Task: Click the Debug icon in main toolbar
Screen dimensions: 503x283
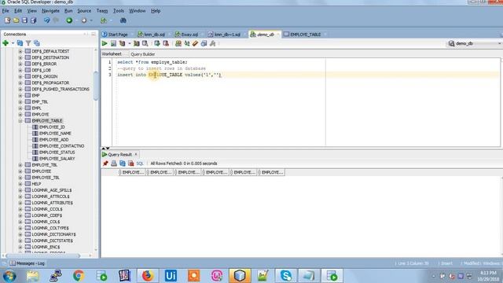Action: [84, 20]
